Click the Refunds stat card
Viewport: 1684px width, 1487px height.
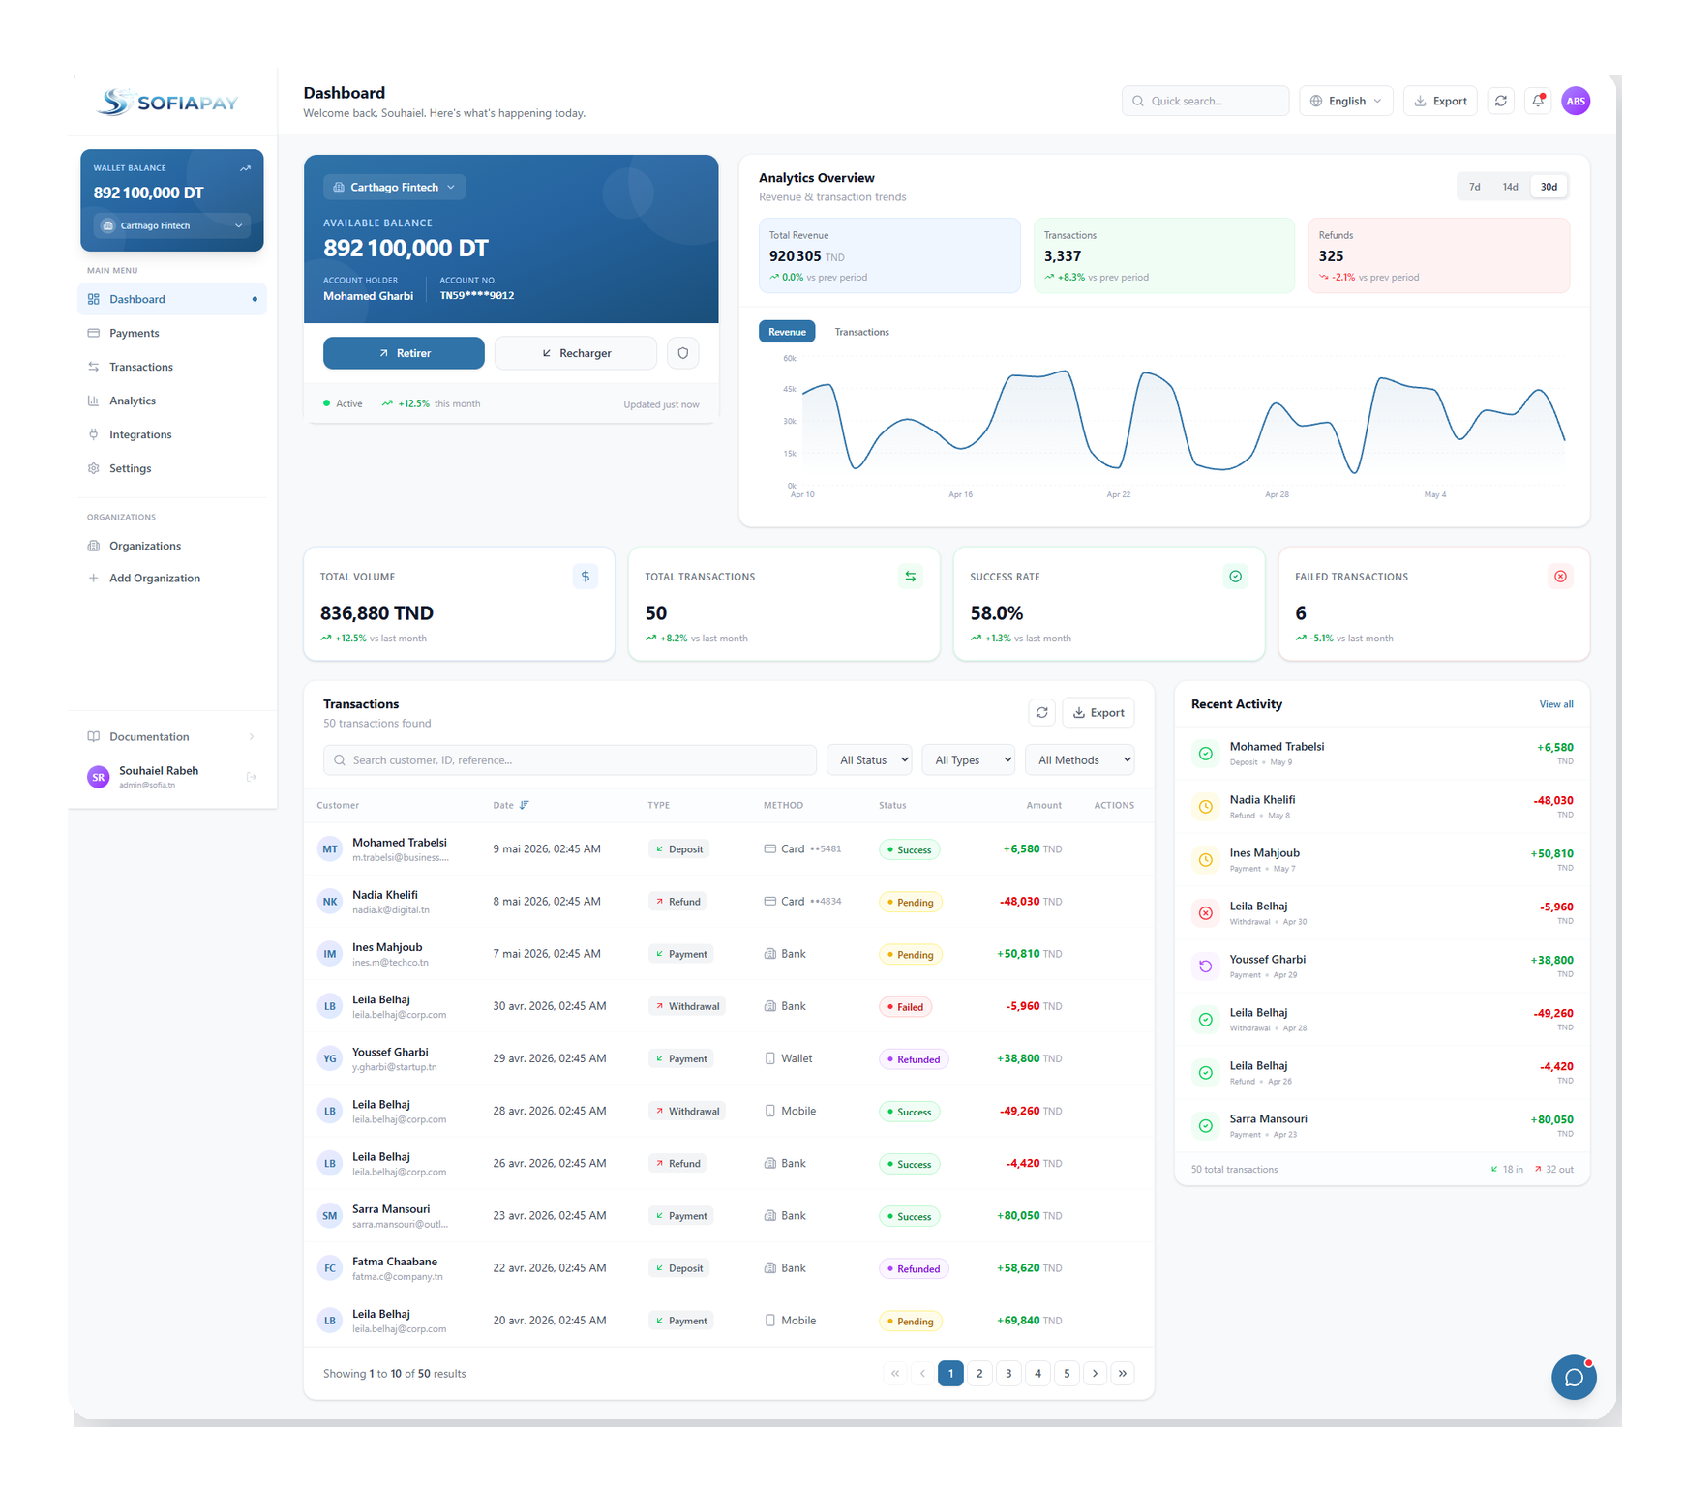pyautogui.click(x=1439, y=255)
